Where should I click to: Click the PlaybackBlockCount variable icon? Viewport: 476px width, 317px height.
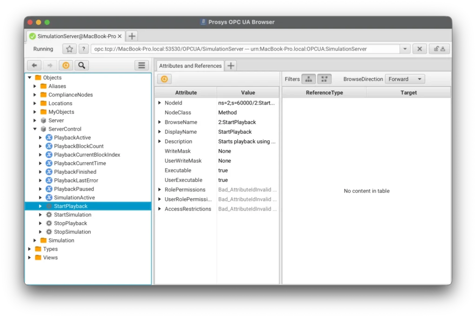[49, 146]
